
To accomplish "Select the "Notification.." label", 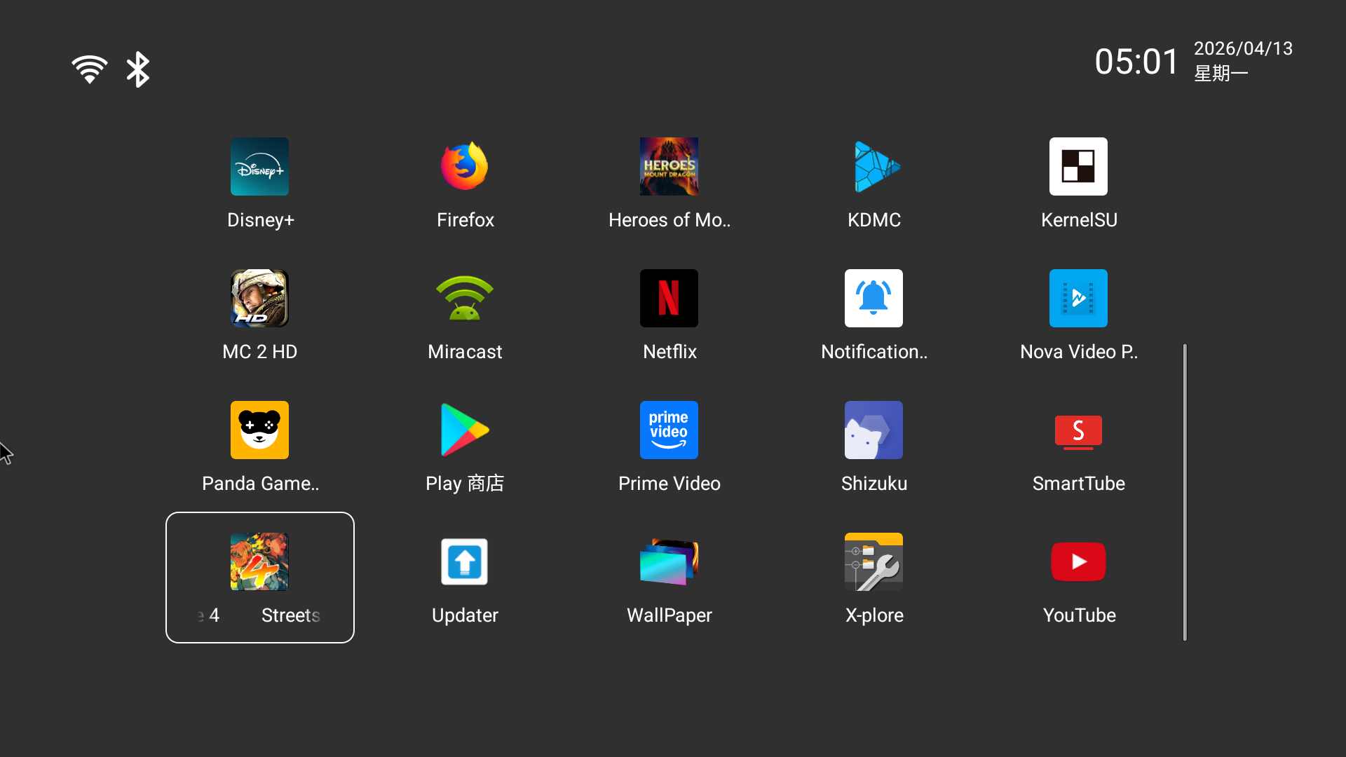I will pyautogui.click(x=874, y=352).
